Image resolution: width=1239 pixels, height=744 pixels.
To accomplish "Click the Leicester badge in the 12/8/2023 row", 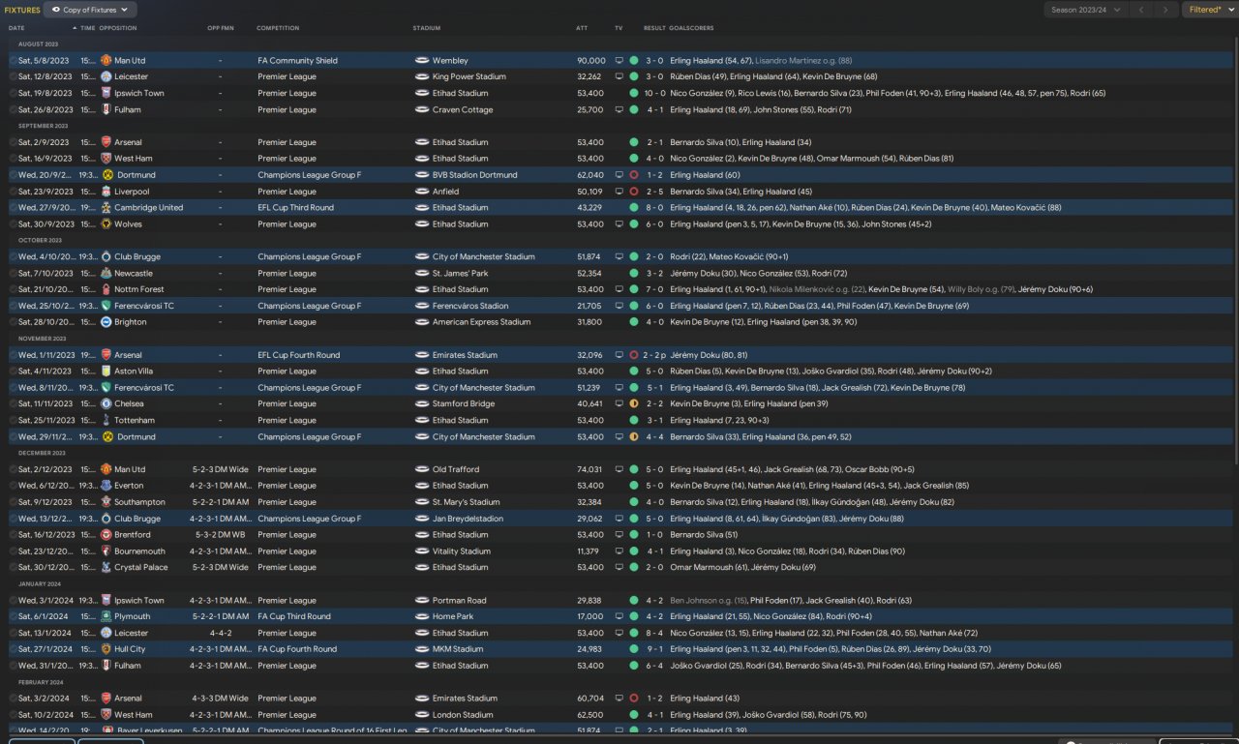I will click(x=106, y=77).
